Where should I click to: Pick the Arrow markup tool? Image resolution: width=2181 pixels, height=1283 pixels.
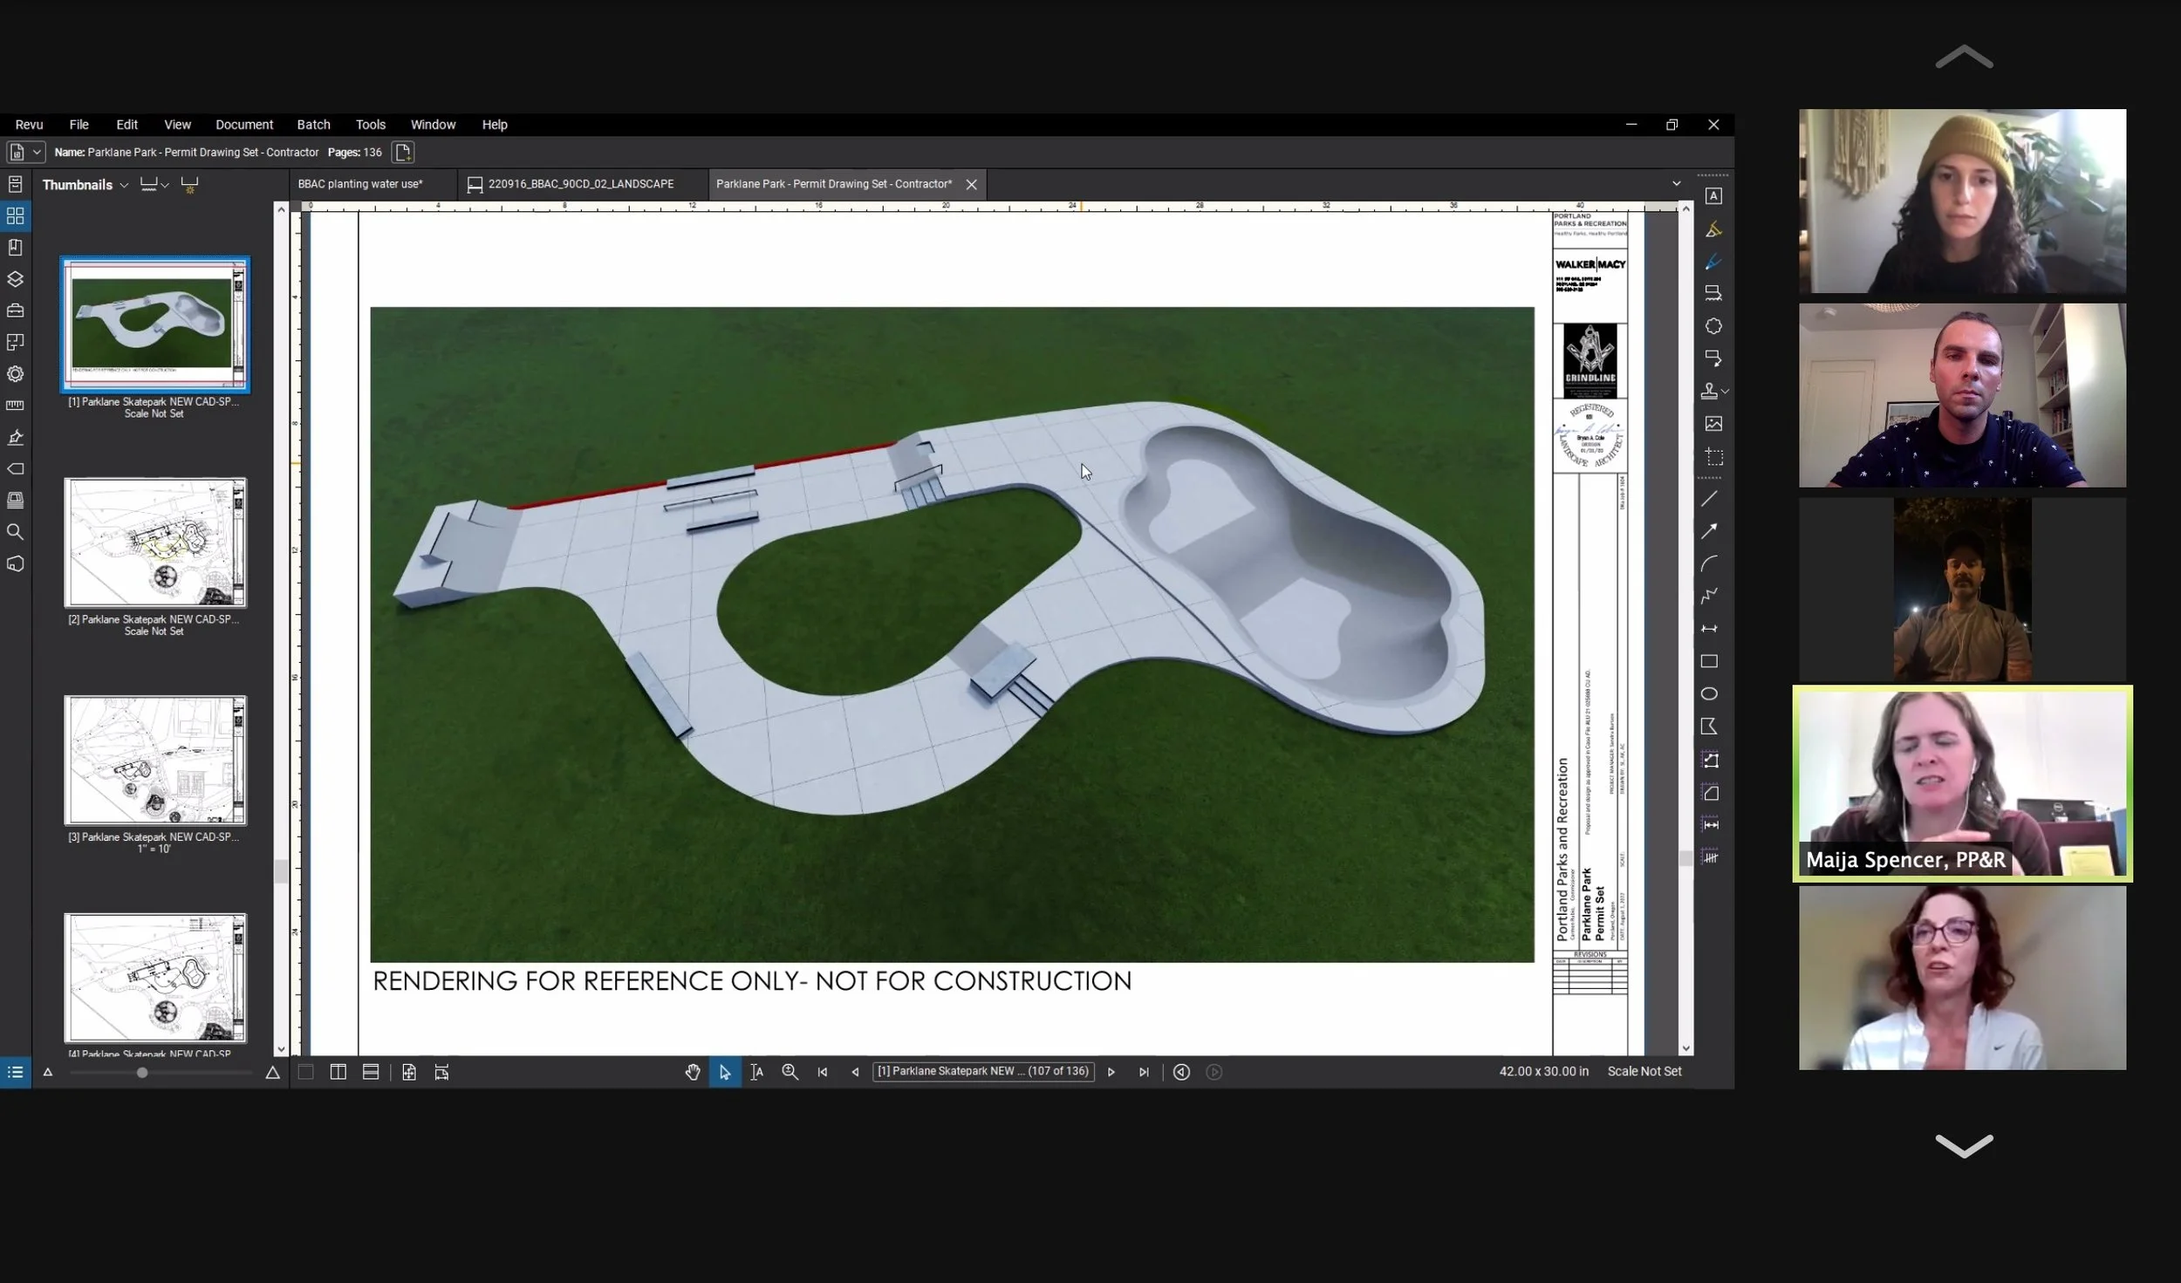click(x=1709, y=531)
